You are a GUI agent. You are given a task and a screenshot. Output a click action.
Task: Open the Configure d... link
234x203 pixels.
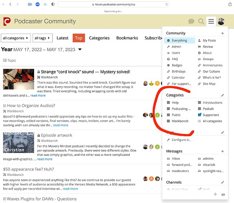[181, 140]
